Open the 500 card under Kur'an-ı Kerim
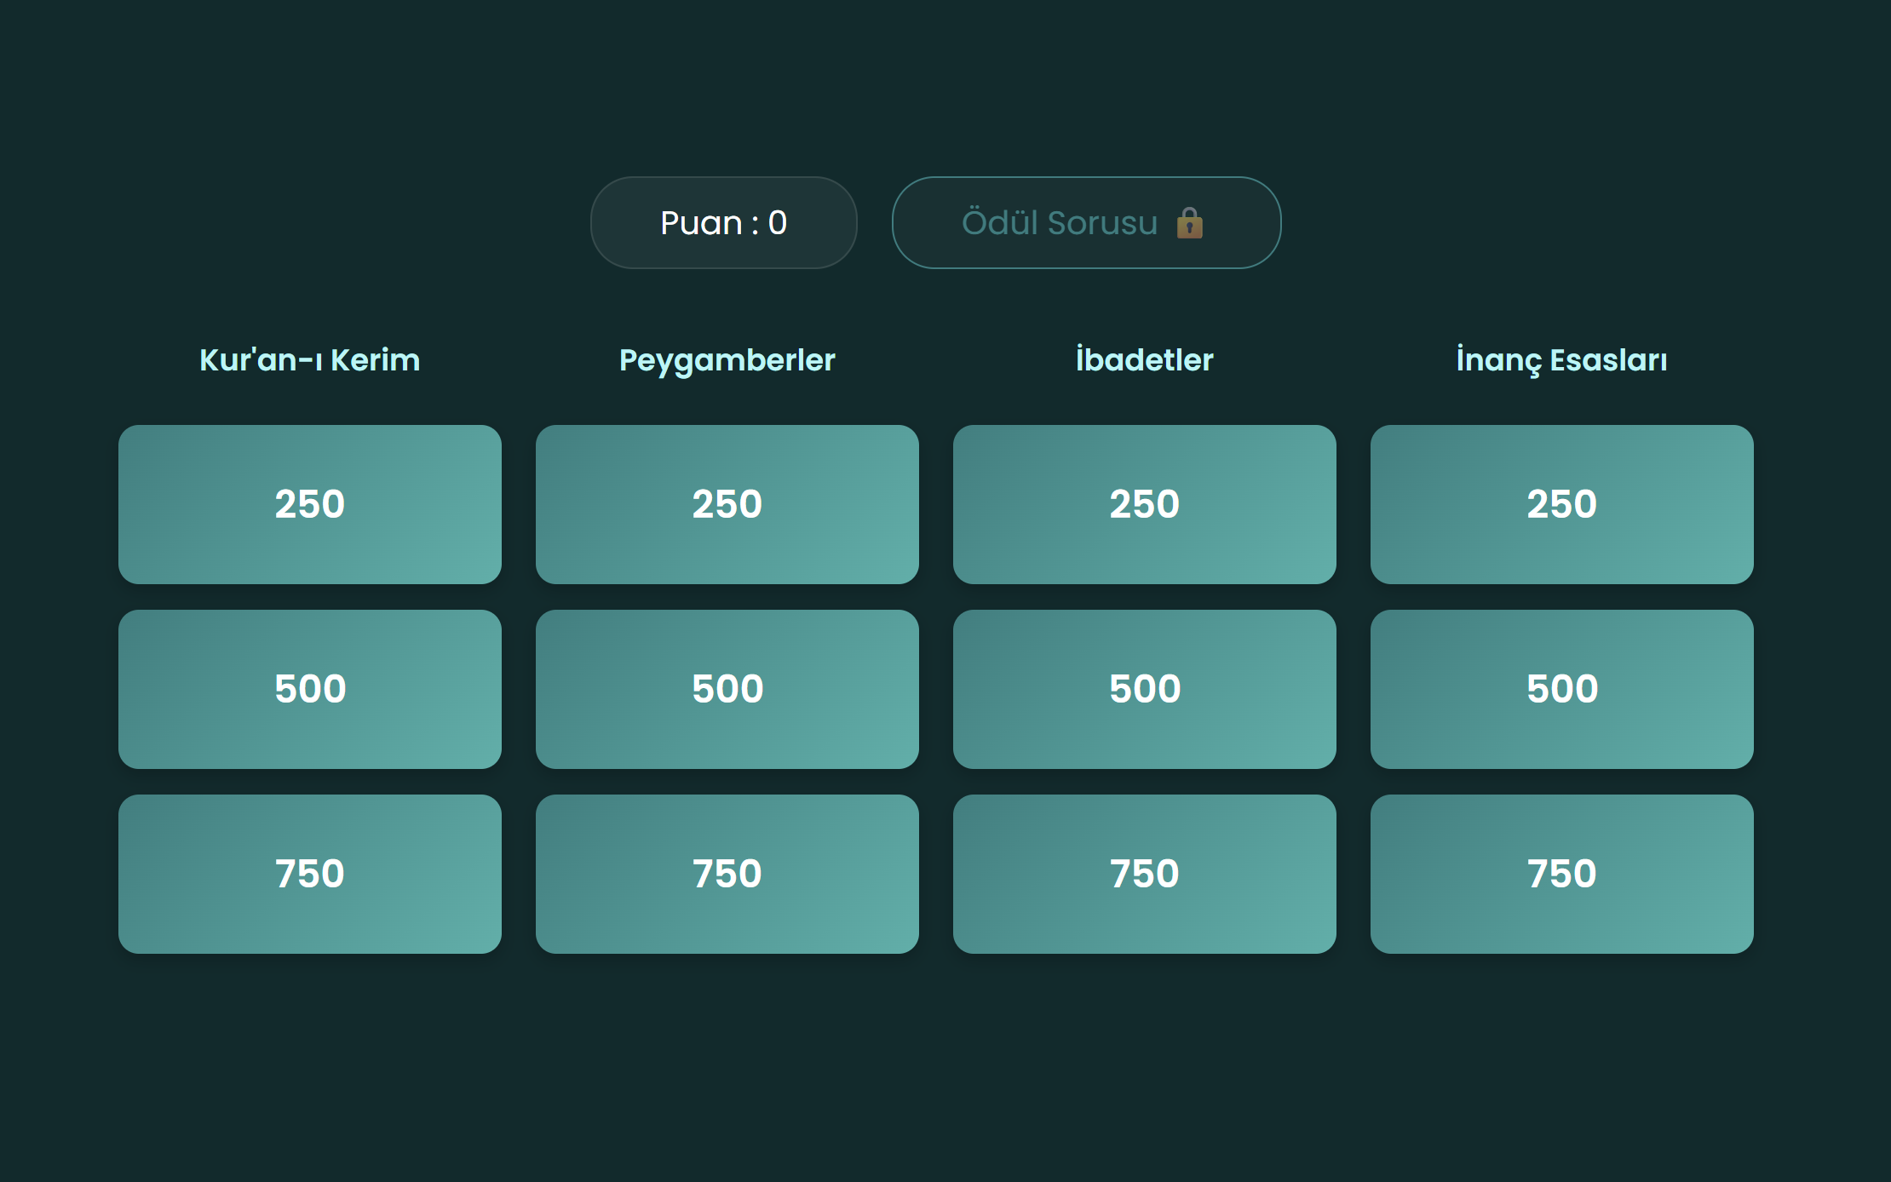 (x=310, y=689)
